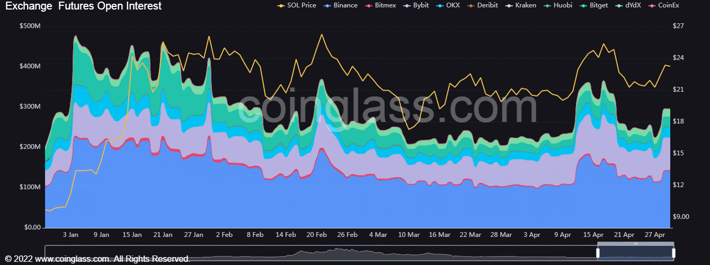Click the range slider's top drag grip
Image resolution: width=710 pixels, height=265 pixels.
(635, 244)
